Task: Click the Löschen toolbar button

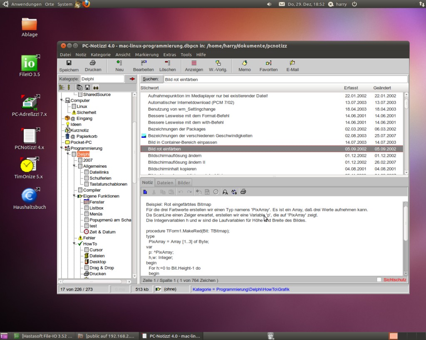Action: (x=168, y=66)
